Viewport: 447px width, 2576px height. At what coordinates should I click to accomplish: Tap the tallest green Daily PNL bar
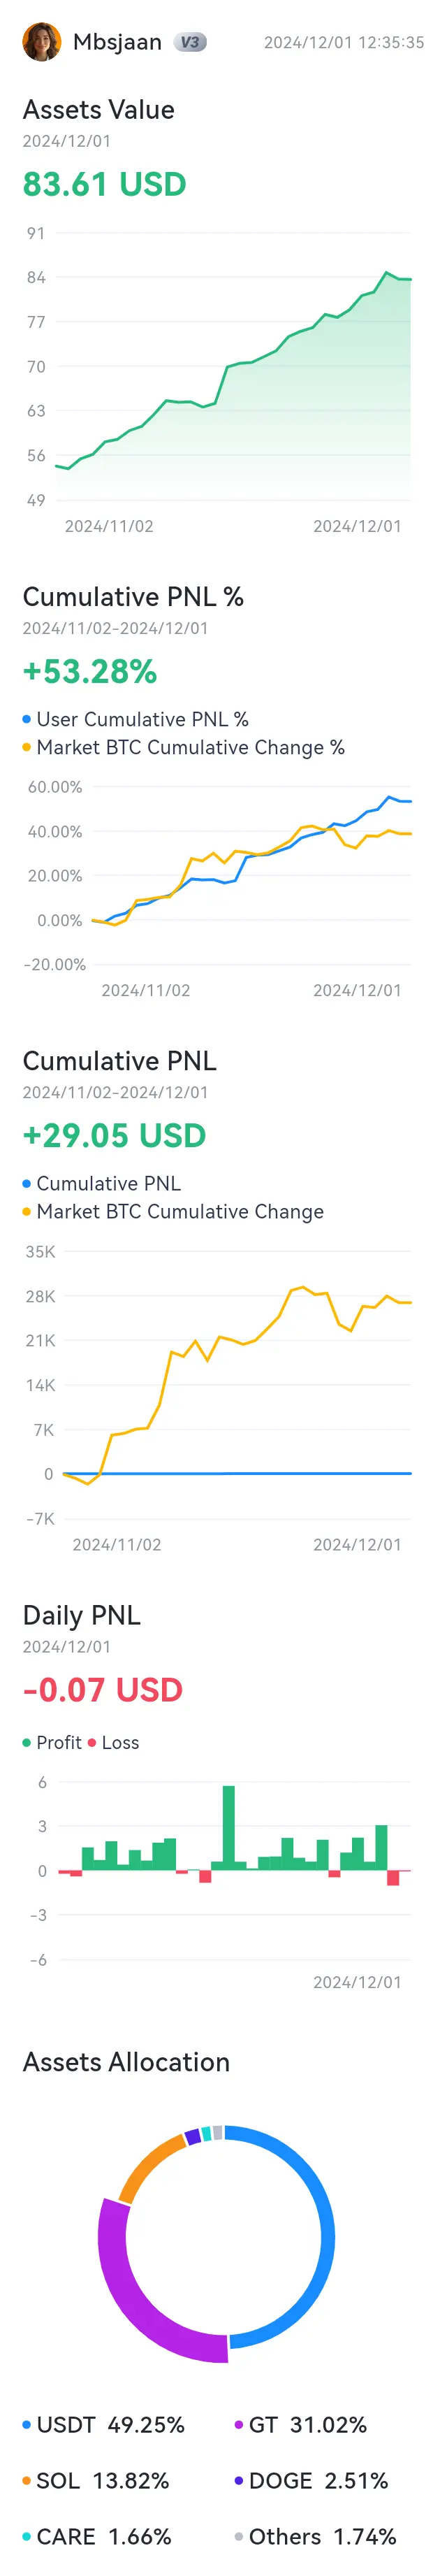tap(229, 1827)
